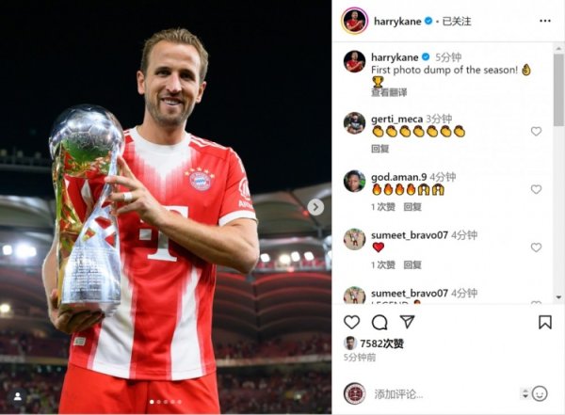565x415 pixels.
Task: Open three-dot more options menu
Action: (545, 21)
